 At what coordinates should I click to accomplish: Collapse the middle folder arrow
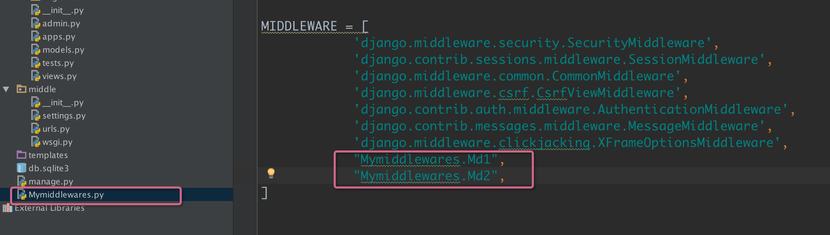click(x=6, y=89)
